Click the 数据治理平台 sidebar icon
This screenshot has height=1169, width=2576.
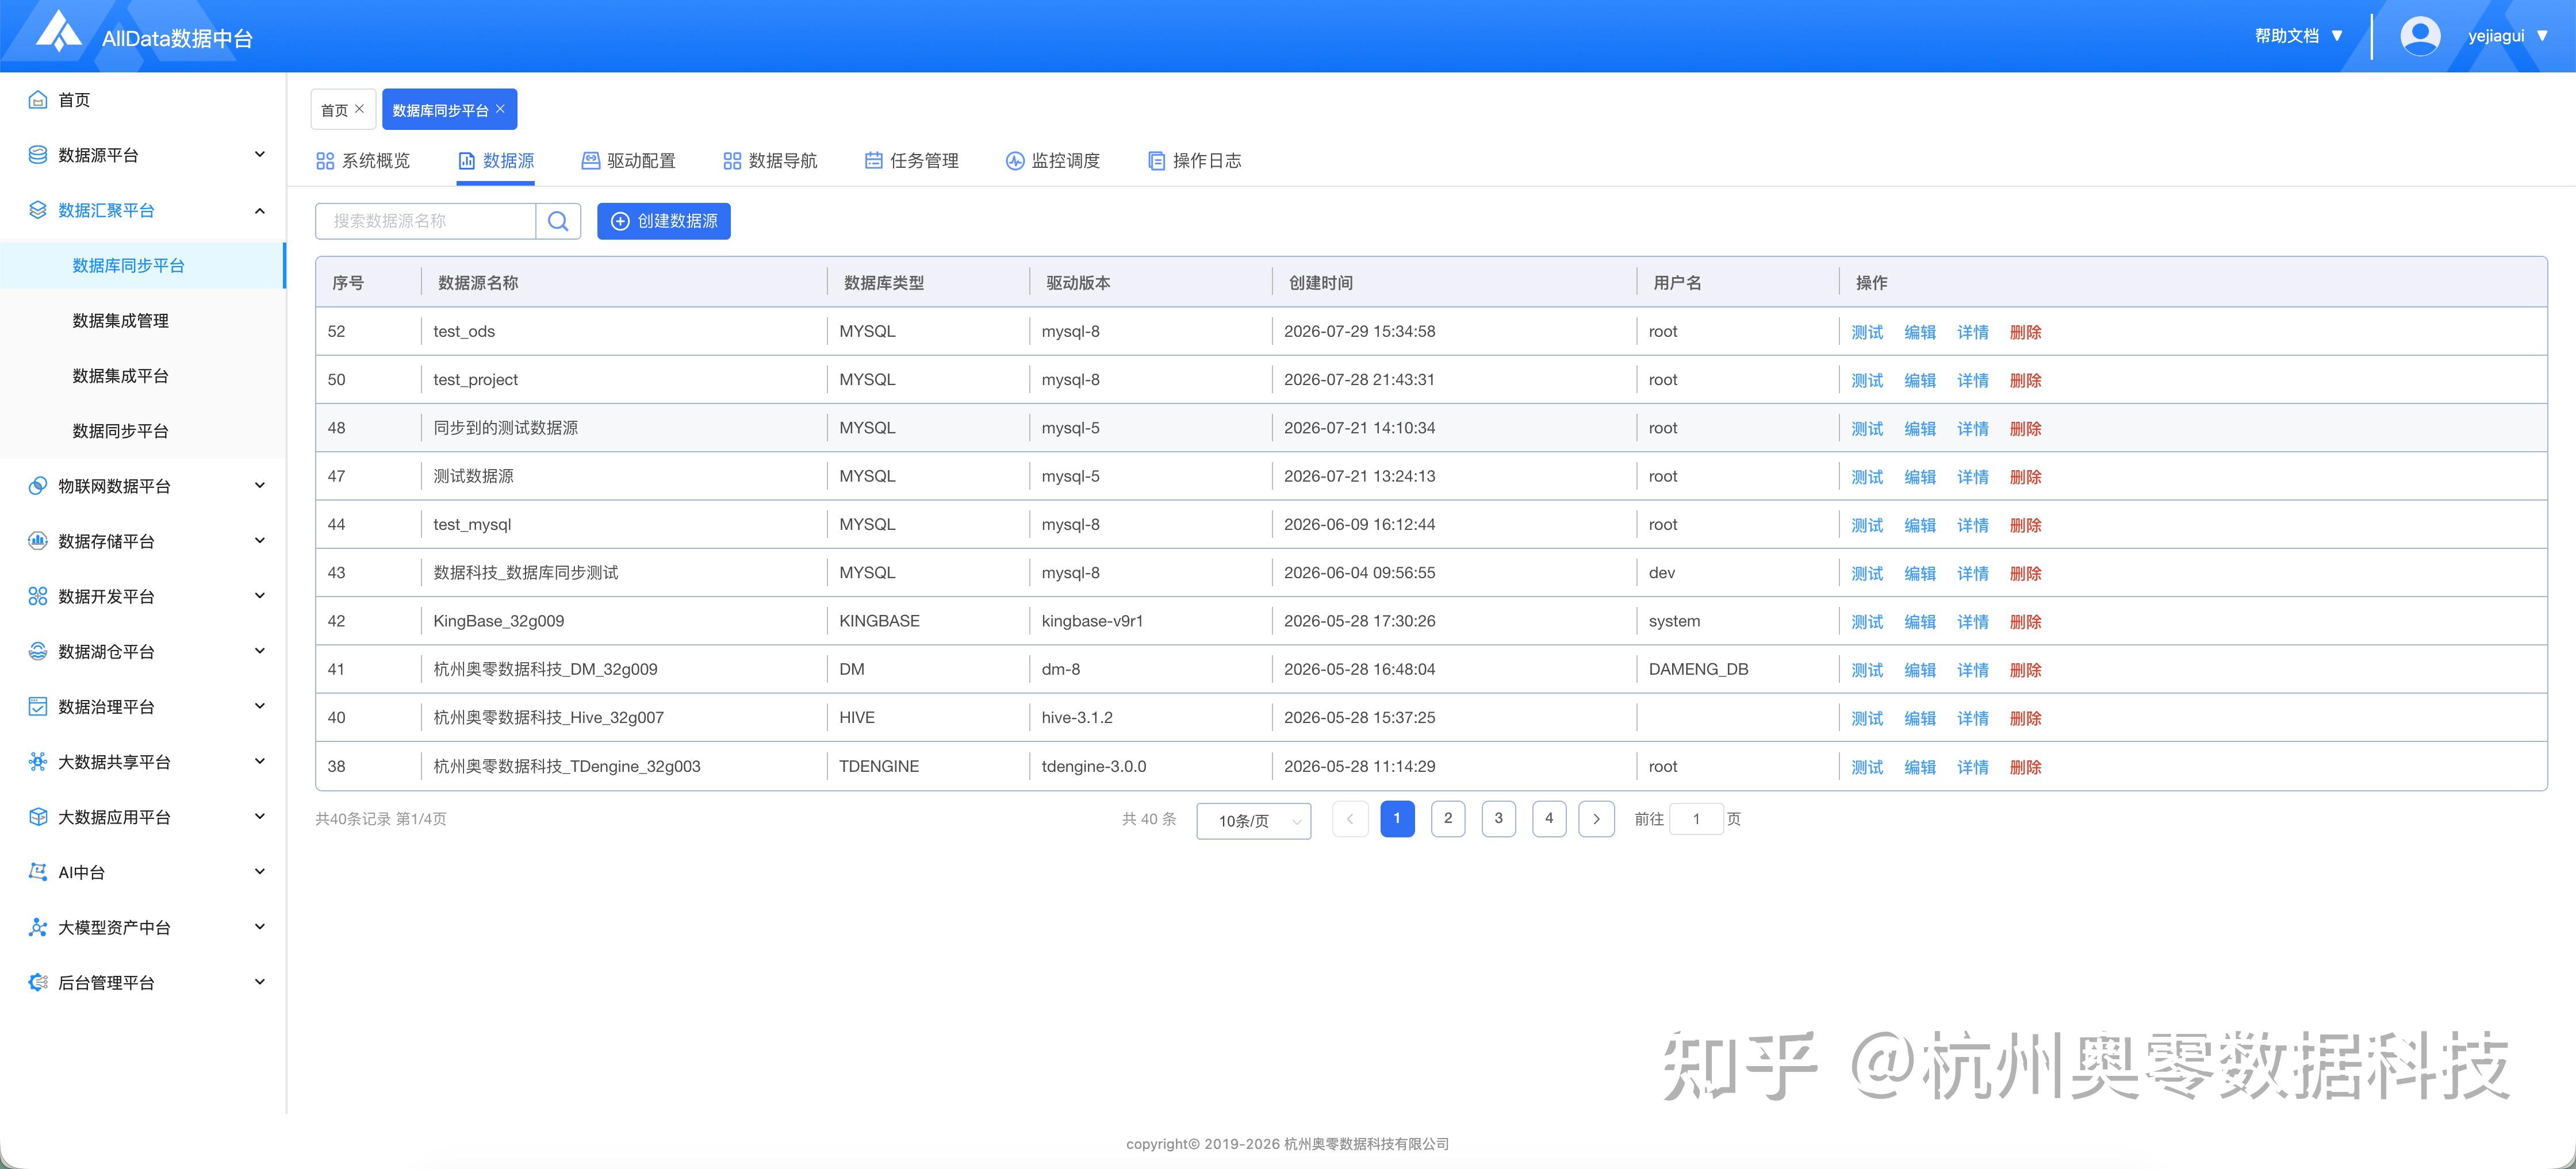(38, 706)
